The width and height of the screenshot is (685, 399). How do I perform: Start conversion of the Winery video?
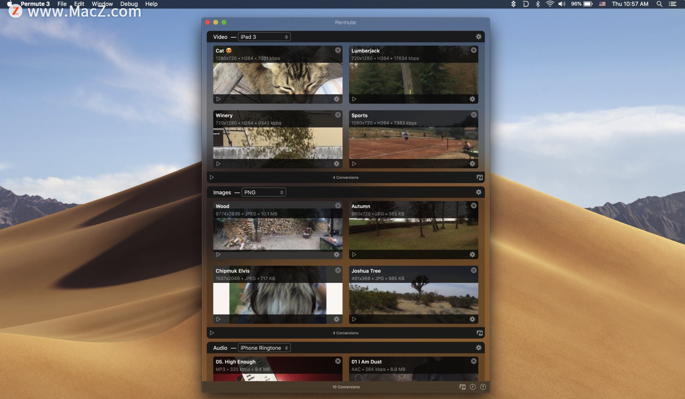[x=218, y=164]
